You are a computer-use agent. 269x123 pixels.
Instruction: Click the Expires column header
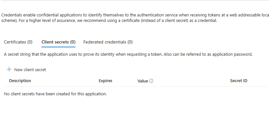[x=106, y=81]
